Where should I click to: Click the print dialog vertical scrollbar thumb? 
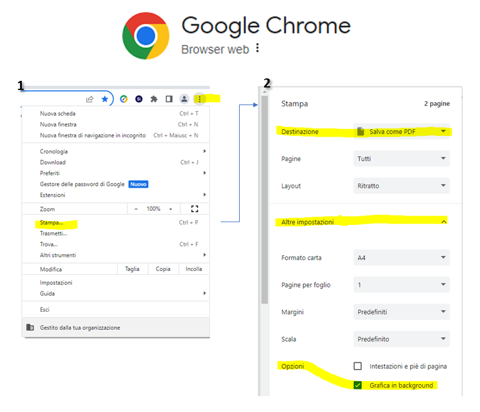[265, 199]
